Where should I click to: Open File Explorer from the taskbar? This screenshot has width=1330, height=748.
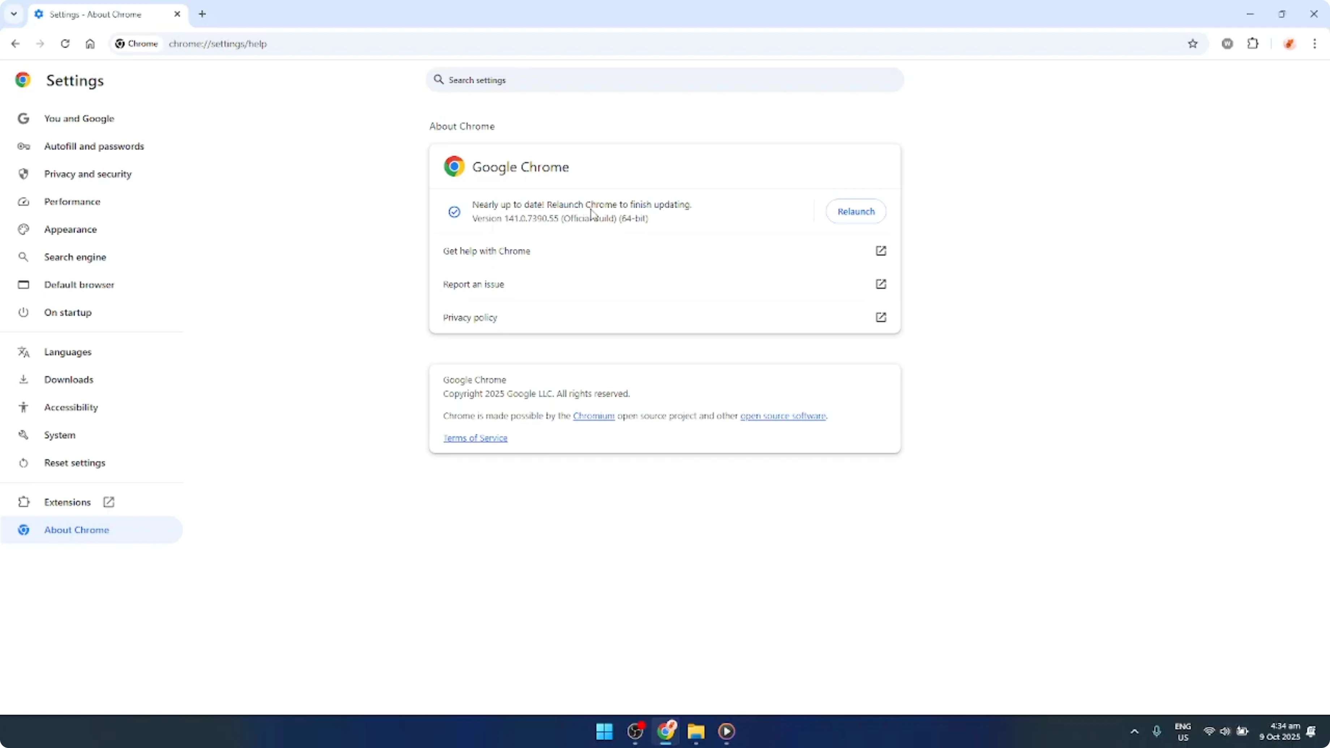pyautogui.click(x=695, y=731)
